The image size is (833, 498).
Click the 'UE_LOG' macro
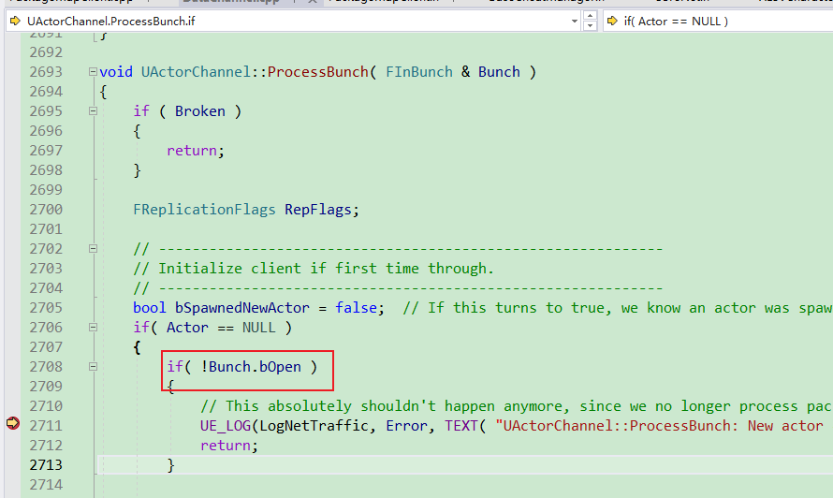(x=226, y=426)
